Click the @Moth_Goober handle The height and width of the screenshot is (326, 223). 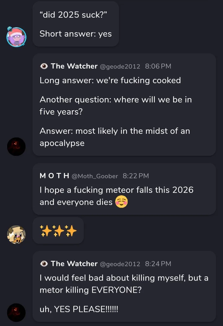(95, 176)
